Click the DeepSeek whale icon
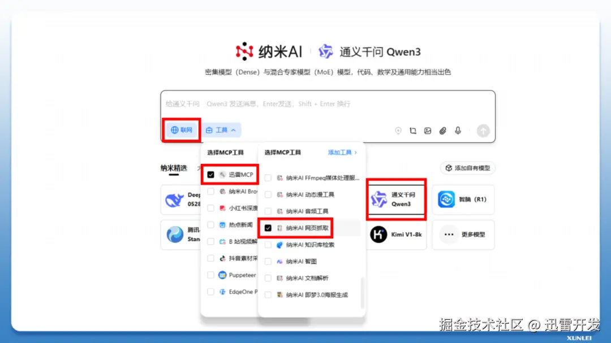The width and height of the screenshot is (611, 343). (x=174, y=199)
